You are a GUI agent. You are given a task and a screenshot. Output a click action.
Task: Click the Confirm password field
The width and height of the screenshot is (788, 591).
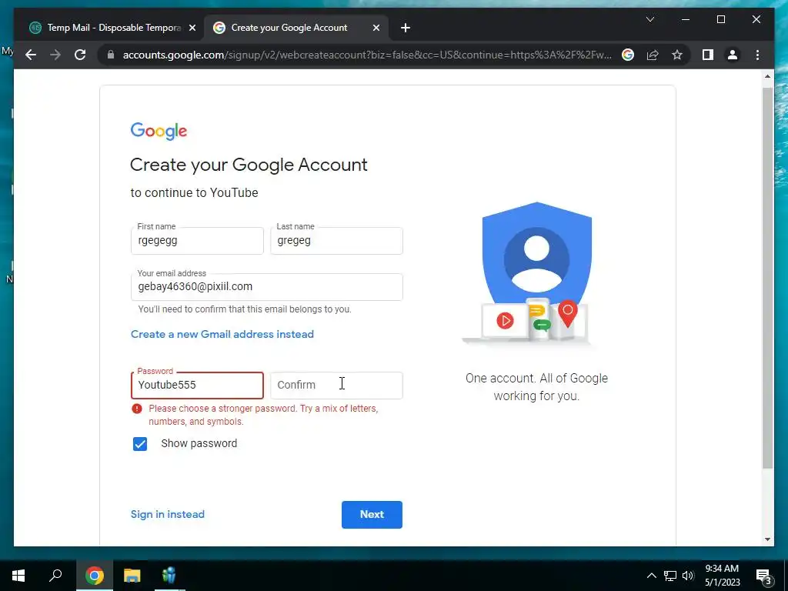[336, 386]
